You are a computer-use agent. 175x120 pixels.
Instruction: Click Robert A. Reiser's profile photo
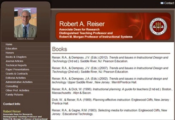pos(25,22)
